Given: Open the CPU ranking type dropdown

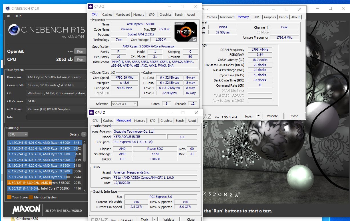Looking at the screenshot, I should (18, 134).
